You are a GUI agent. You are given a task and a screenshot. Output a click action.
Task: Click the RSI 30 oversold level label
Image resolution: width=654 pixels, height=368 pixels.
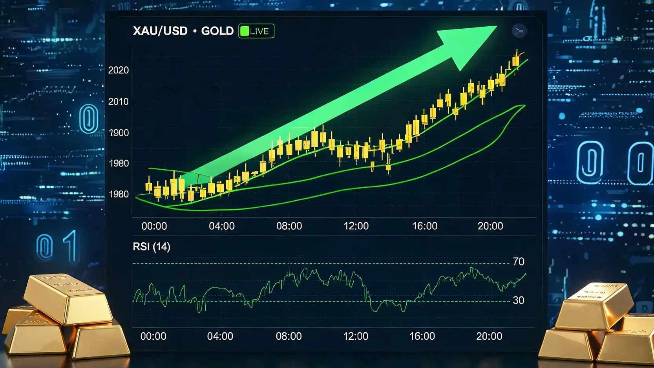[519, 300]
